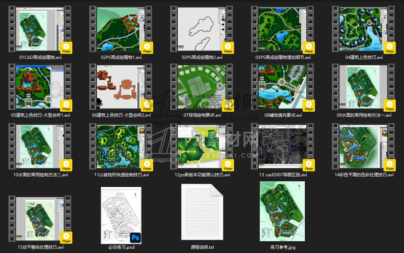Select the 11山坡地形快速绘制技巧.avi video thumbnail

click(x=121, y=146)
